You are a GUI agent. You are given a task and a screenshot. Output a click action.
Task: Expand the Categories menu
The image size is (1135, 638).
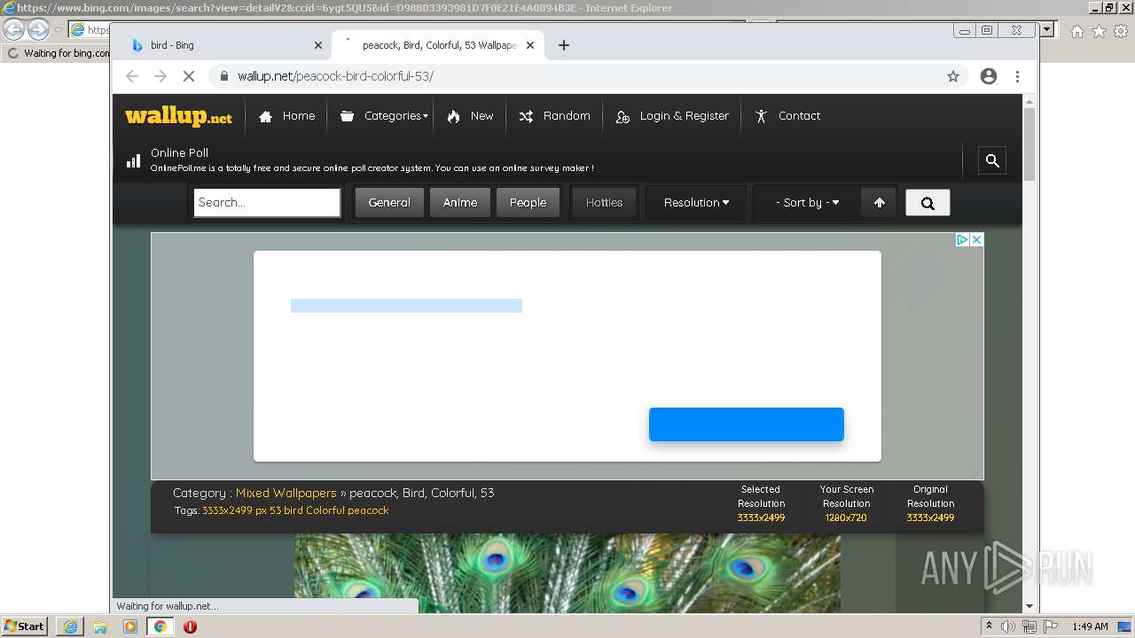(x=384, y=116)
